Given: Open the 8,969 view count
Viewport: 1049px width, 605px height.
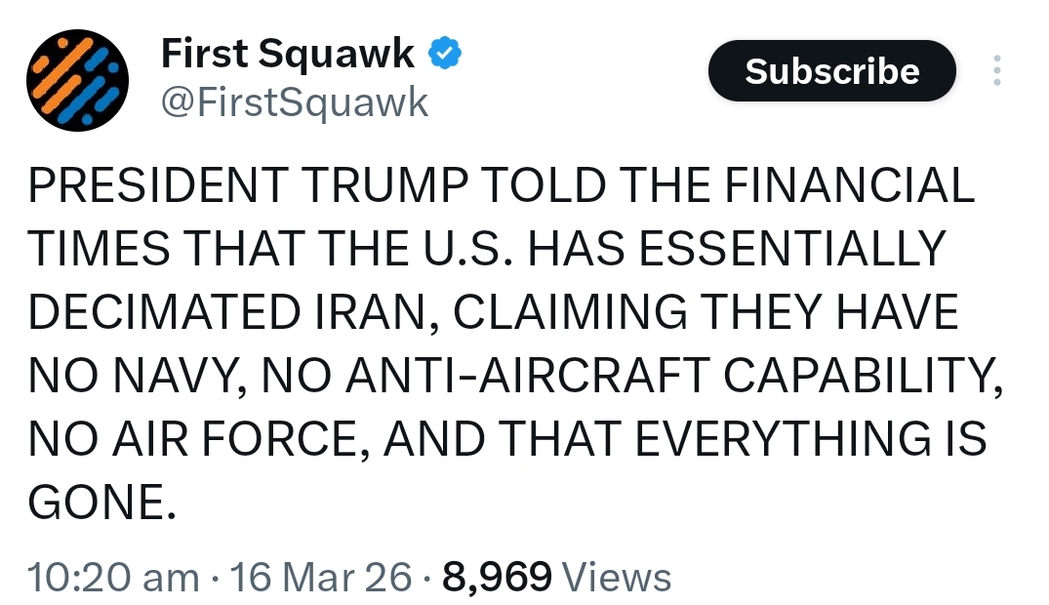Looking at the screenshot, I should [498, 577].
